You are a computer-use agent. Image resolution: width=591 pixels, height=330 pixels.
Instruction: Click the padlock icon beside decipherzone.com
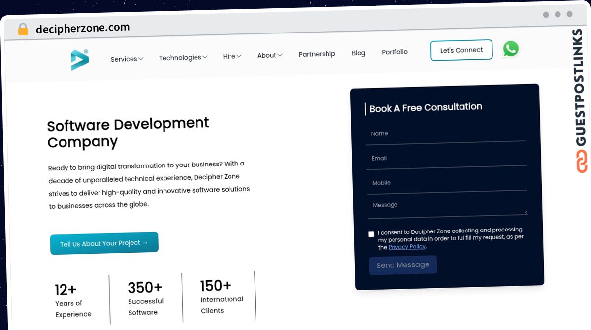tap(23, 30)
